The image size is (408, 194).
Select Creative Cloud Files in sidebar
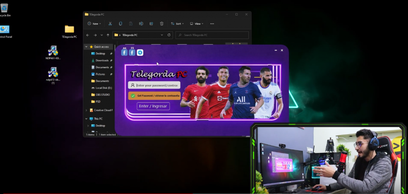point(101,110)
